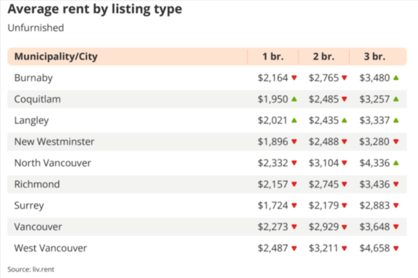Click the West Vancouver row name
This screenshot has width=418, height=278.
pos(51,248)
